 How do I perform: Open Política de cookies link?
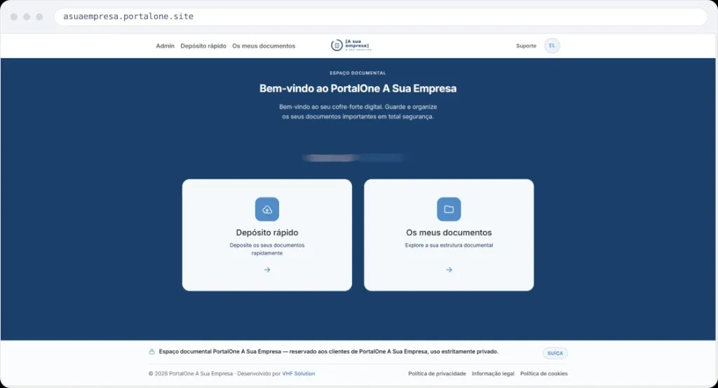coord(543,373)
